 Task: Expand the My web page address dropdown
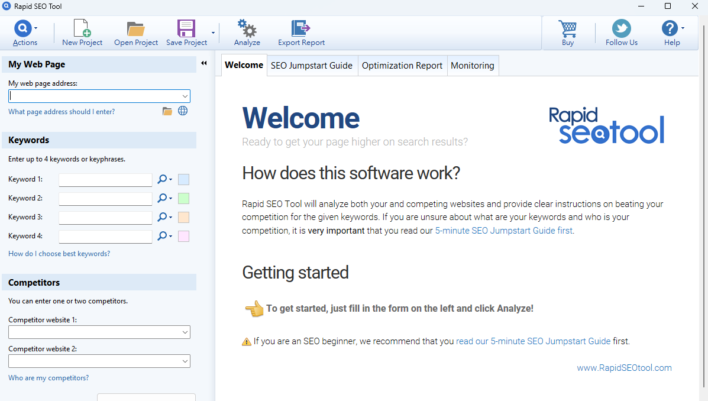(x=185, y=96)
